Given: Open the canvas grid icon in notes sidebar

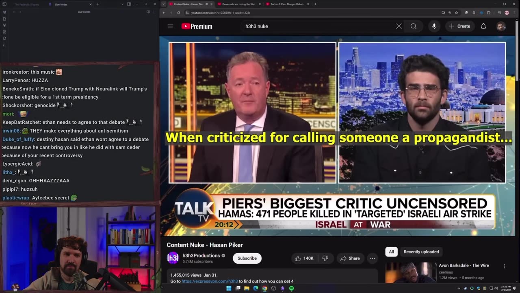Looking at the screenshot, I should click(4, 32).
